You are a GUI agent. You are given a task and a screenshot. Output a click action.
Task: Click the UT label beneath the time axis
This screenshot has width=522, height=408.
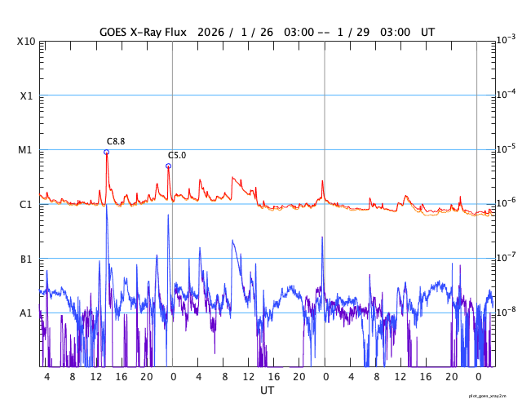tap(268, 390)
